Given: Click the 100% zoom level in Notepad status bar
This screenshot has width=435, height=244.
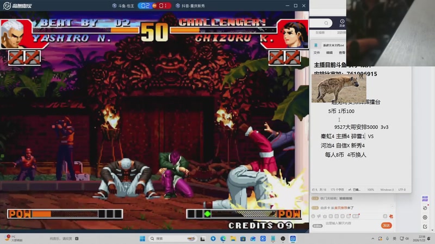Looking at the screenshot, I should [371, 190].
